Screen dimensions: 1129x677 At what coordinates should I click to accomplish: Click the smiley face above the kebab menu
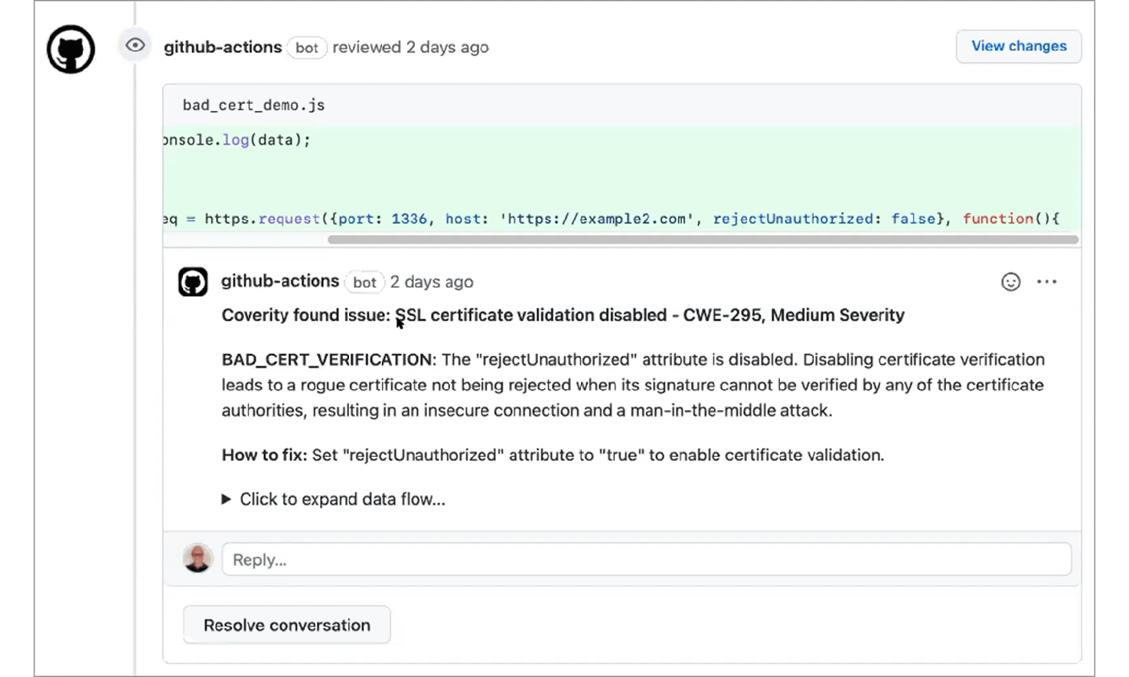tap(1010, 282)
